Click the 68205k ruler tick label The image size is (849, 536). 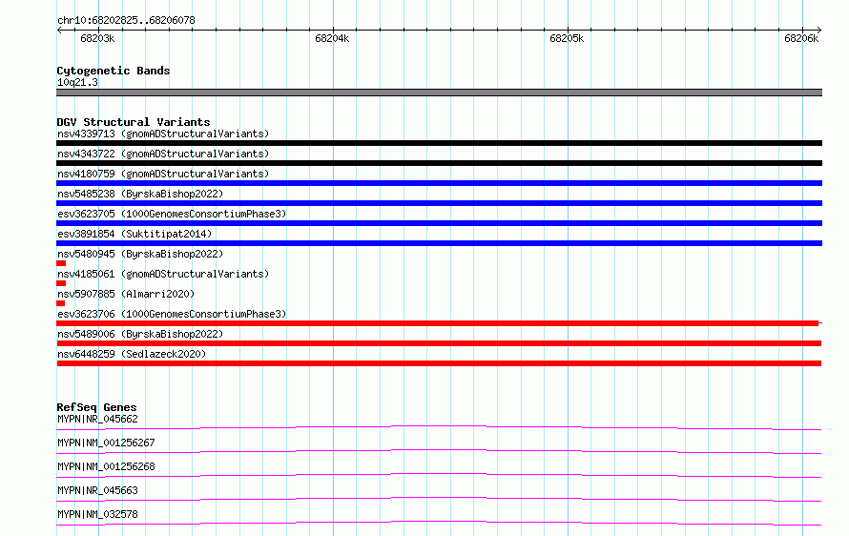[x=567, y=38]
